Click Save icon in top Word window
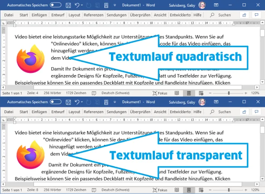The width and height of the screenshot is (265, 194). tap(68, 5)
